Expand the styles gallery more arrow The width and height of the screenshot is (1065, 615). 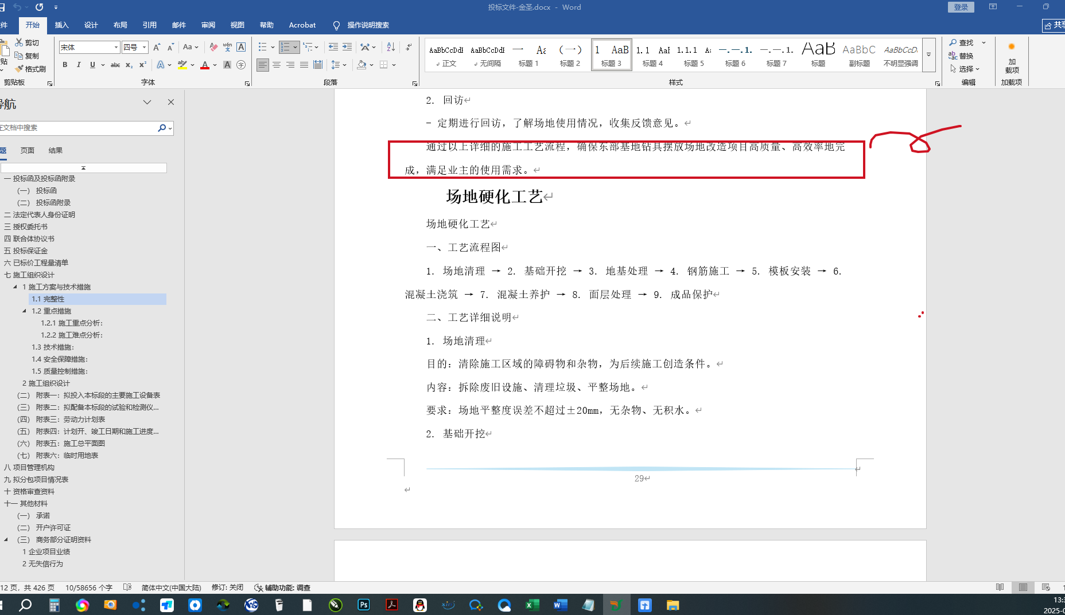[928, 55]
